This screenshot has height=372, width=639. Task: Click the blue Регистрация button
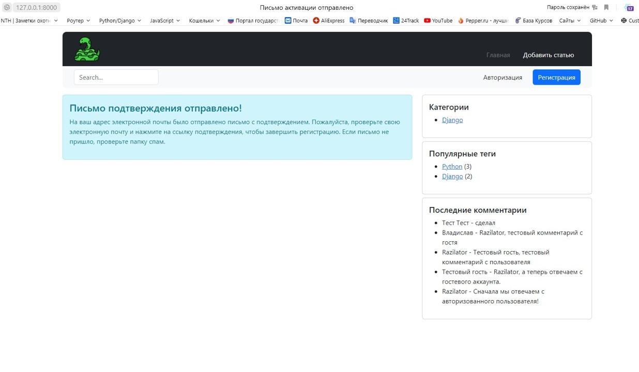pos(556,77)
